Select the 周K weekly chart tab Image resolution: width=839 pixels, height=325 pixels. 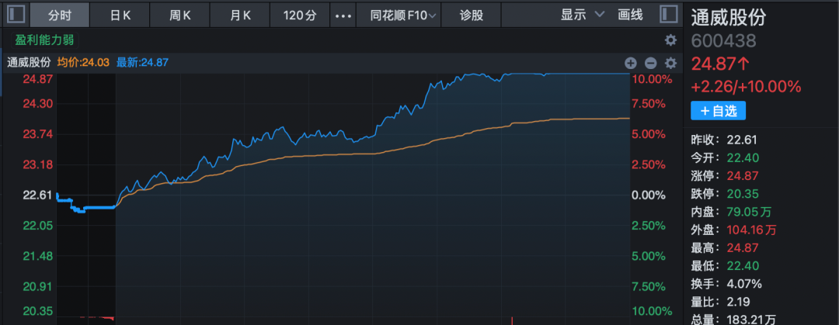tap(180, 16)
